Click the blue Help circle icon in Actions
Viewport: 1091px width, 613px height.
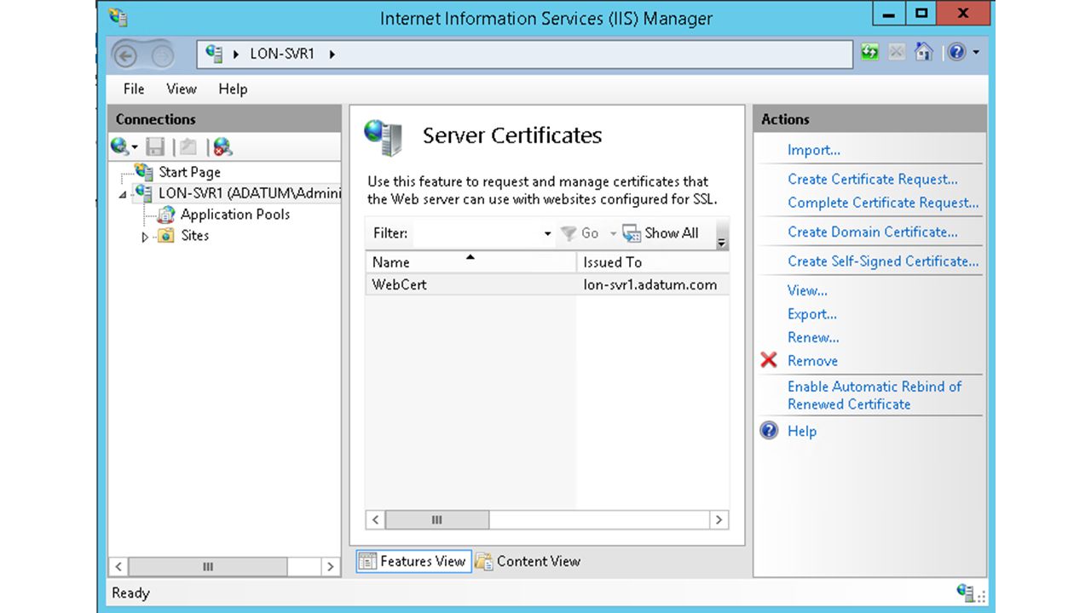coord(769,431)
